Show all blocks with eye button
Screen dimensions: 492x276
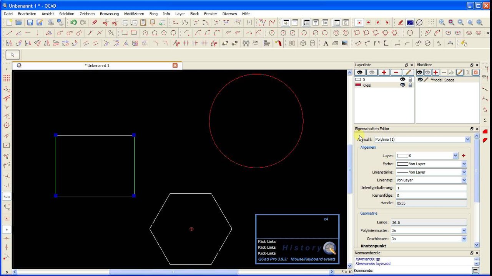420,72
